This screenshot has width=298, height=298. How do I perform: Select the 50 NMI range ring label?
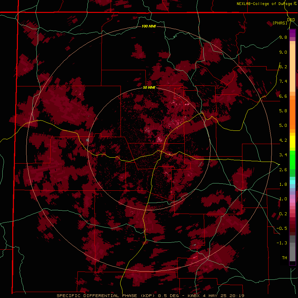(x=149, y=88)
